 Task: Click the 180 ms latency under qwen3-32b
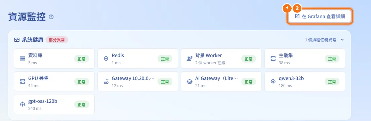(x=285, y=86)
